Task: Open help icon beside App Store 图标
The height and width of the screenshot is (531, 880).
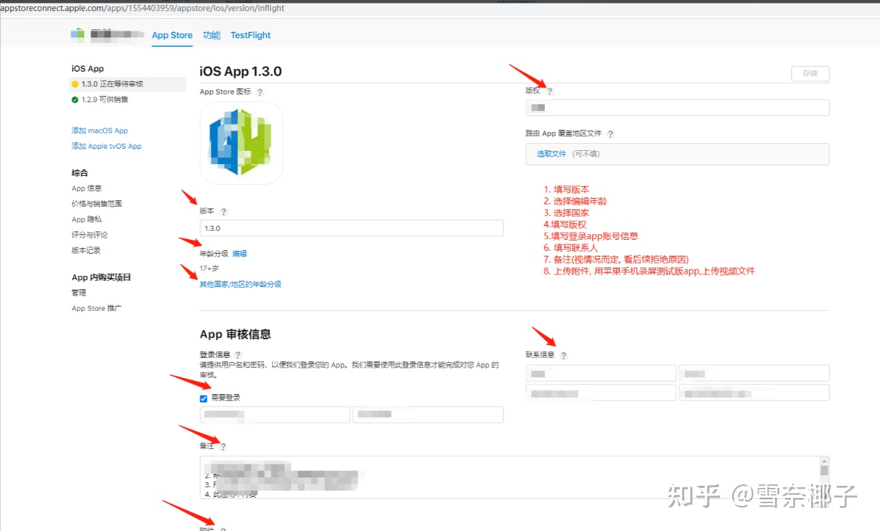Action: coord(260,92)
